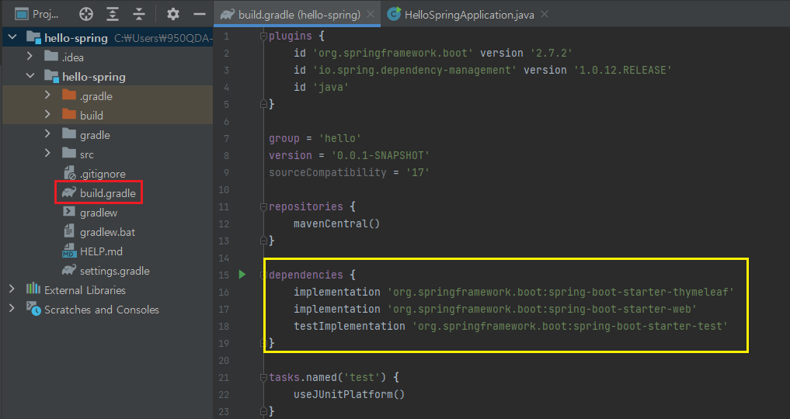Select the .idea folder icon
The image size is (790, 419).
pos(51,56)
